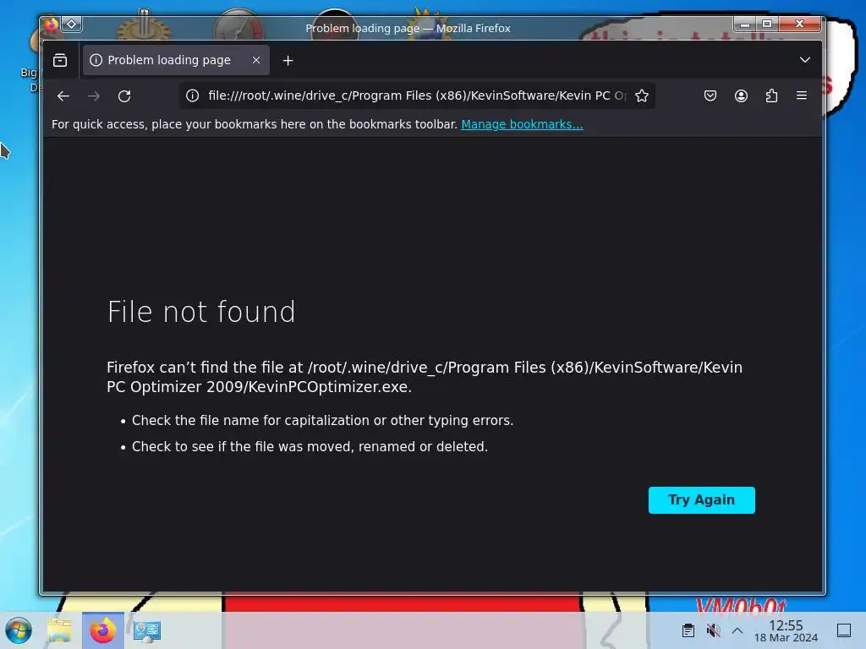Minimize the Firefox window
The width and height of the screenshot is (866, 649).
tap(744, 24)
